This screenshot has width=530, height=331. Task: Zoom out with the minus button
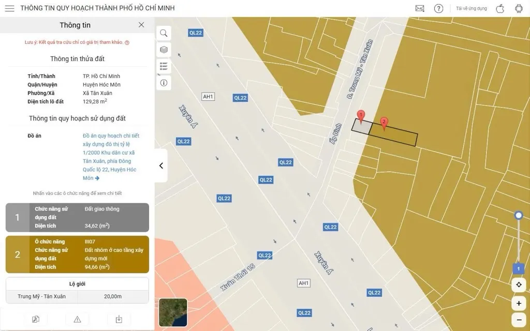[x=519, y=320]
